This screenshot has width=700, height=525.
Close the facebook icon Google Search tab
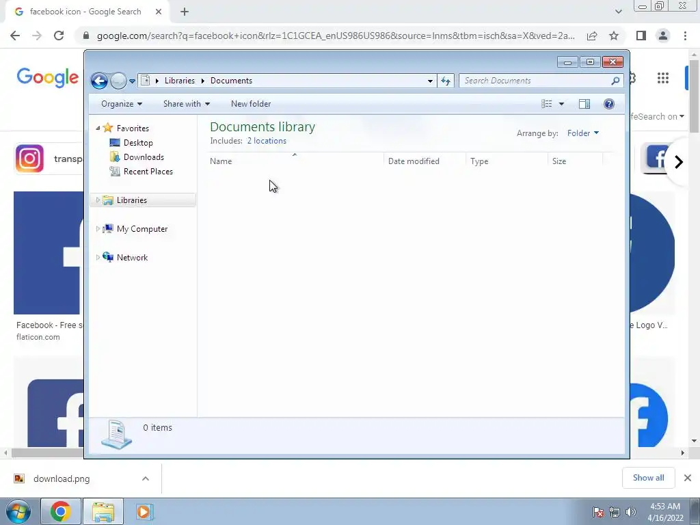coord(159,12)
